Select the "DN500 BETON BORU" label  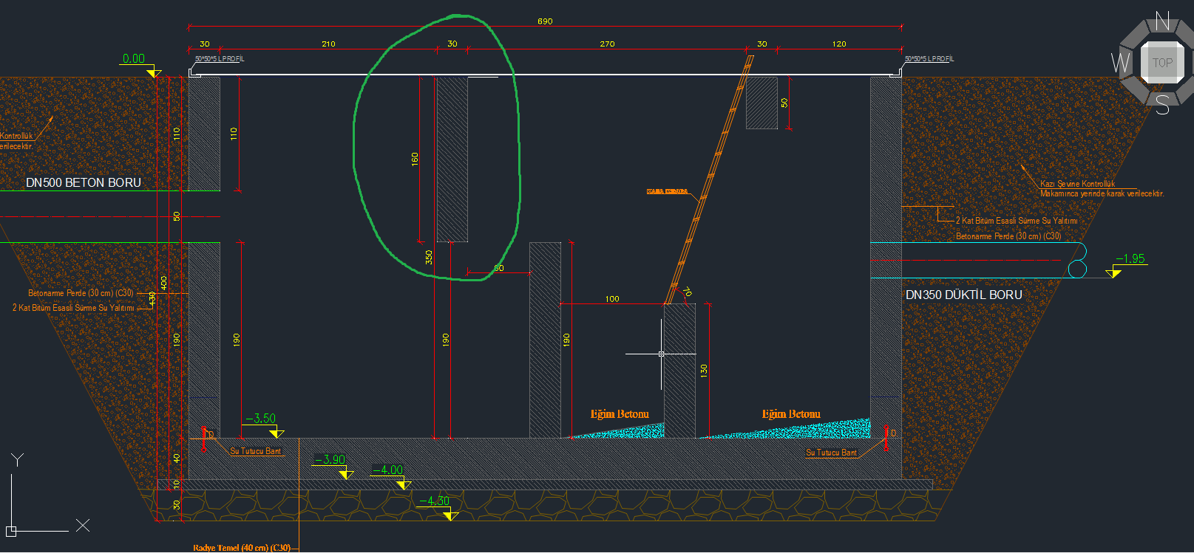click(x=84, y=182)
